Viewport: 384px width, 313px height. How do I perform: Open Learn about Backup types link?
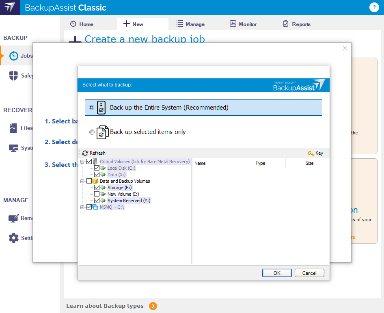pyautogui.click(x=105, y=306)
